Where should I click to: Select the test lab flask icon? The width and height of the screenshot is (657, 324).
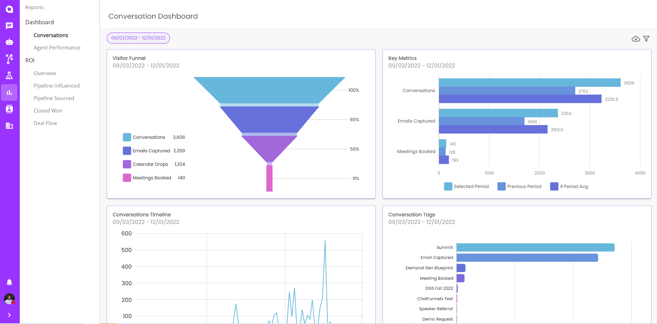pos(9,75)
